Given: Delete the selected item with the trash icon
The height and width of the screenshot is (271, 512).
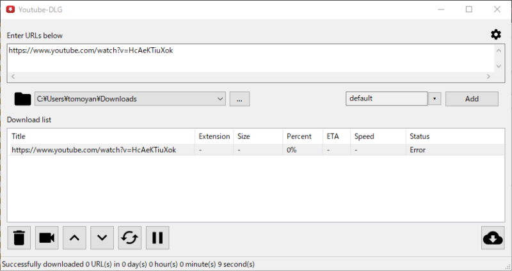Looking at the screenshot, I should [19, 238].
